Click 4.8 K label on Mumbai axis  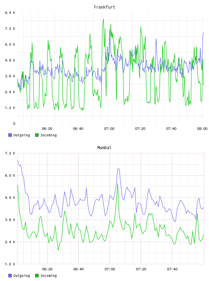pos(10,198)
